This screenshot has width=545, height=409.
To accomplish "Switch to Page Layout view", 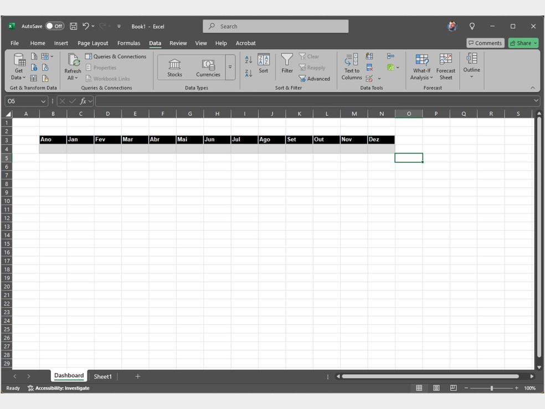I will point(436,388).
